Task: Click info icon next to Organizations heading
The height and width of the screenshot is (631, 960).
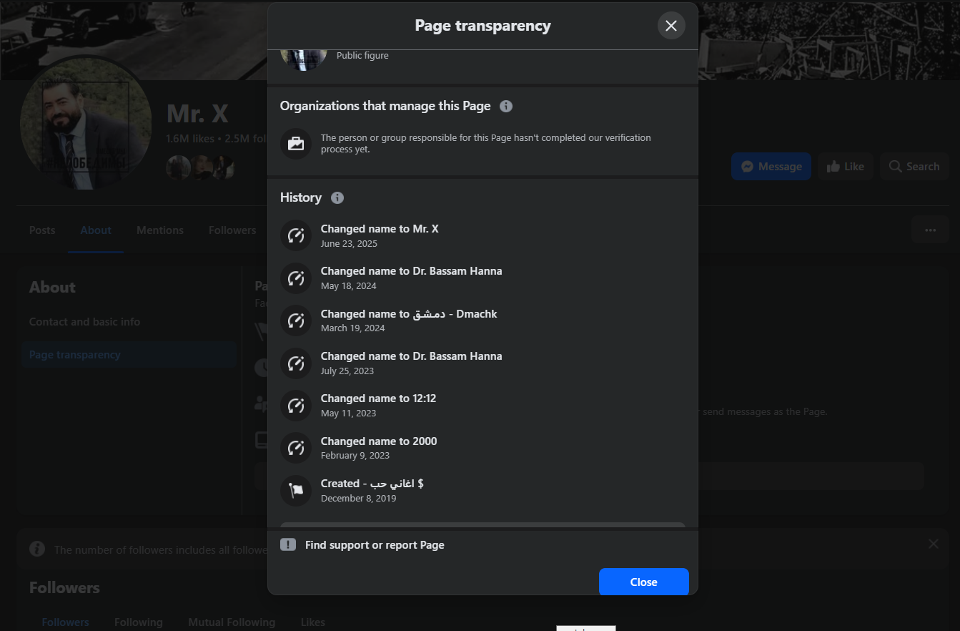Action: [506, 106]
